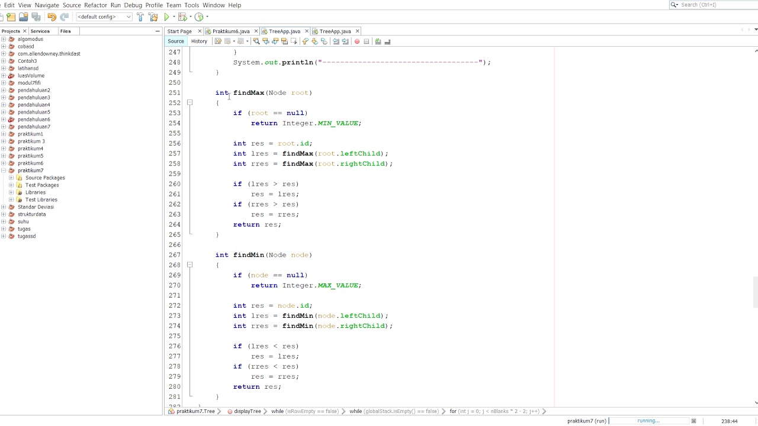Screen dimensions: 758x426
Task: Switch to Start Page tab
Action: click(179, 31)
